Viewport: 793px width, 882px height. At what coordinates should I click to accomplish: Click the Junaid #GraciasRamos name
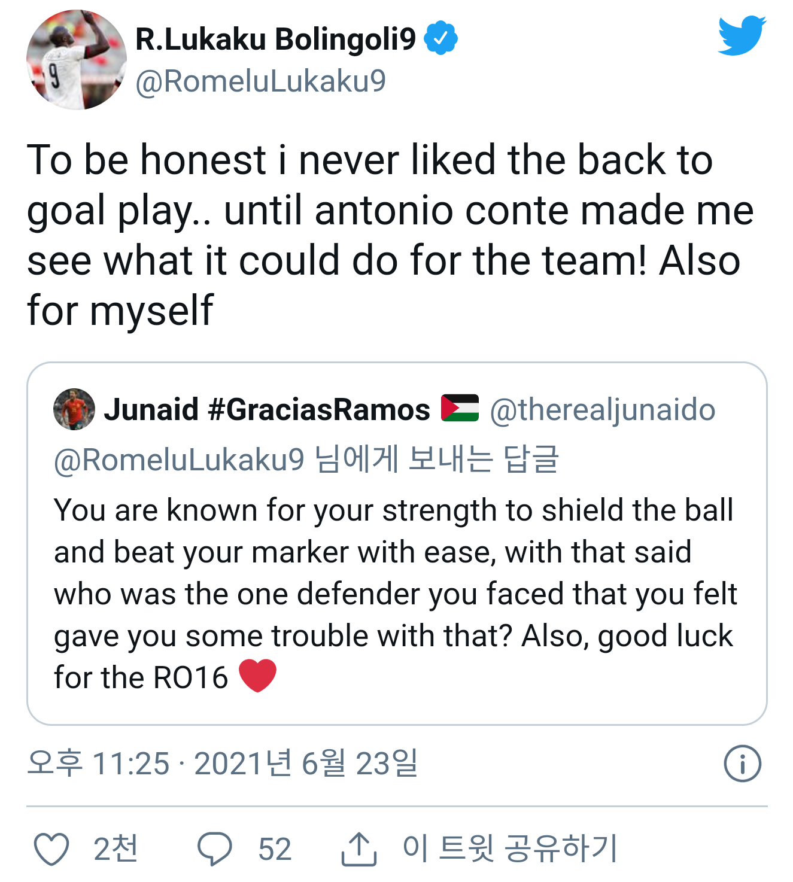click(267, 410)
